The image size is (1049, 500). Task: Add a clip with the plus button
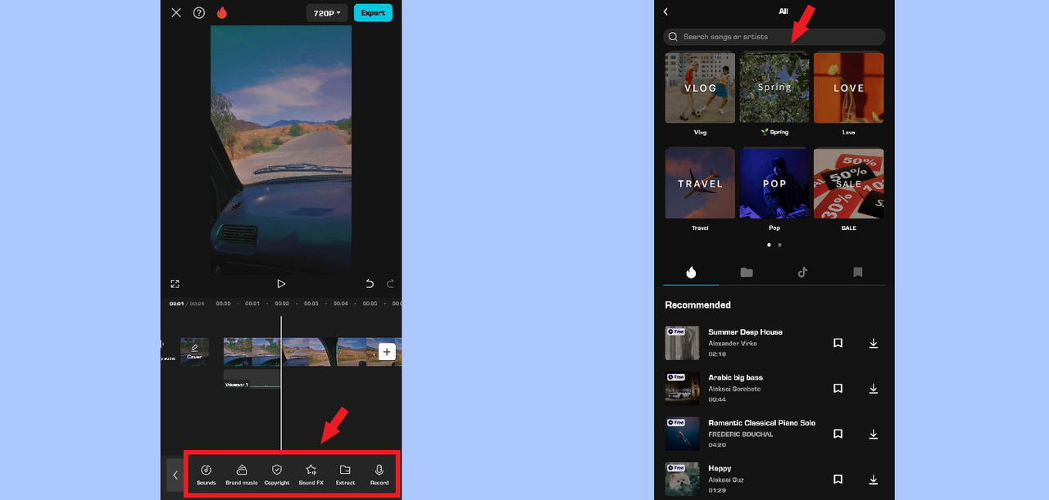pyautogui.click(x=387, y=352)
